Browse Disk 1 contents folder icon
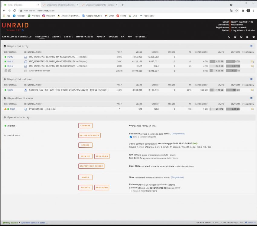This screenshot has width=257, height=226. coord(252,61)
